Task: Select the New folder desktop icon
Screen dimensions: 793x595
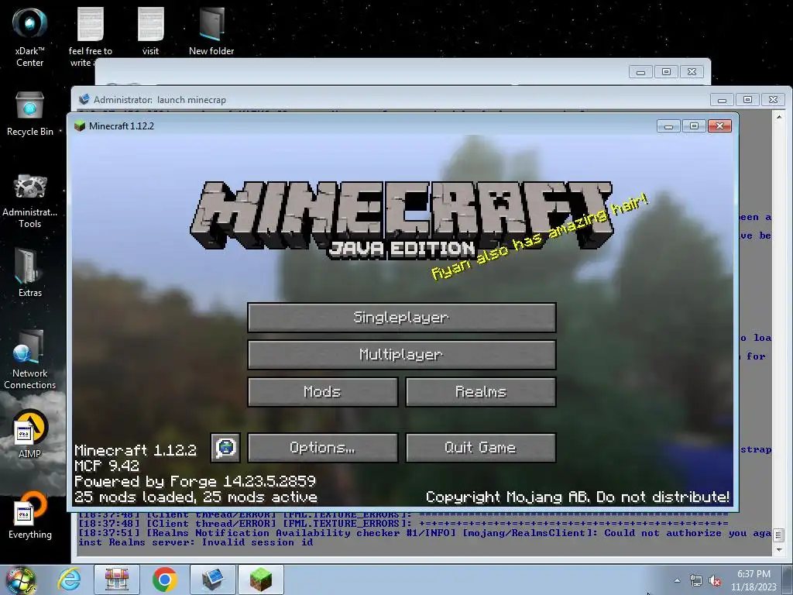Action: pos(211,31)
